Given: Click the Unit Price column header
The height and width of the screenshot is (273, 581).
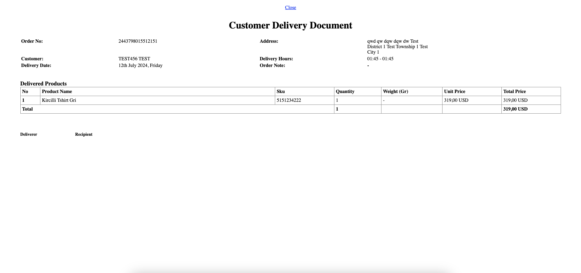Looking at the screenshot, I should pos(454,92).
